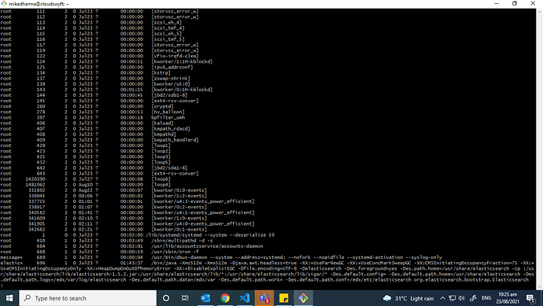Show hidden system tray icons chevron
This screenshot has width=543, height=306.
click(x=442, y=298)
